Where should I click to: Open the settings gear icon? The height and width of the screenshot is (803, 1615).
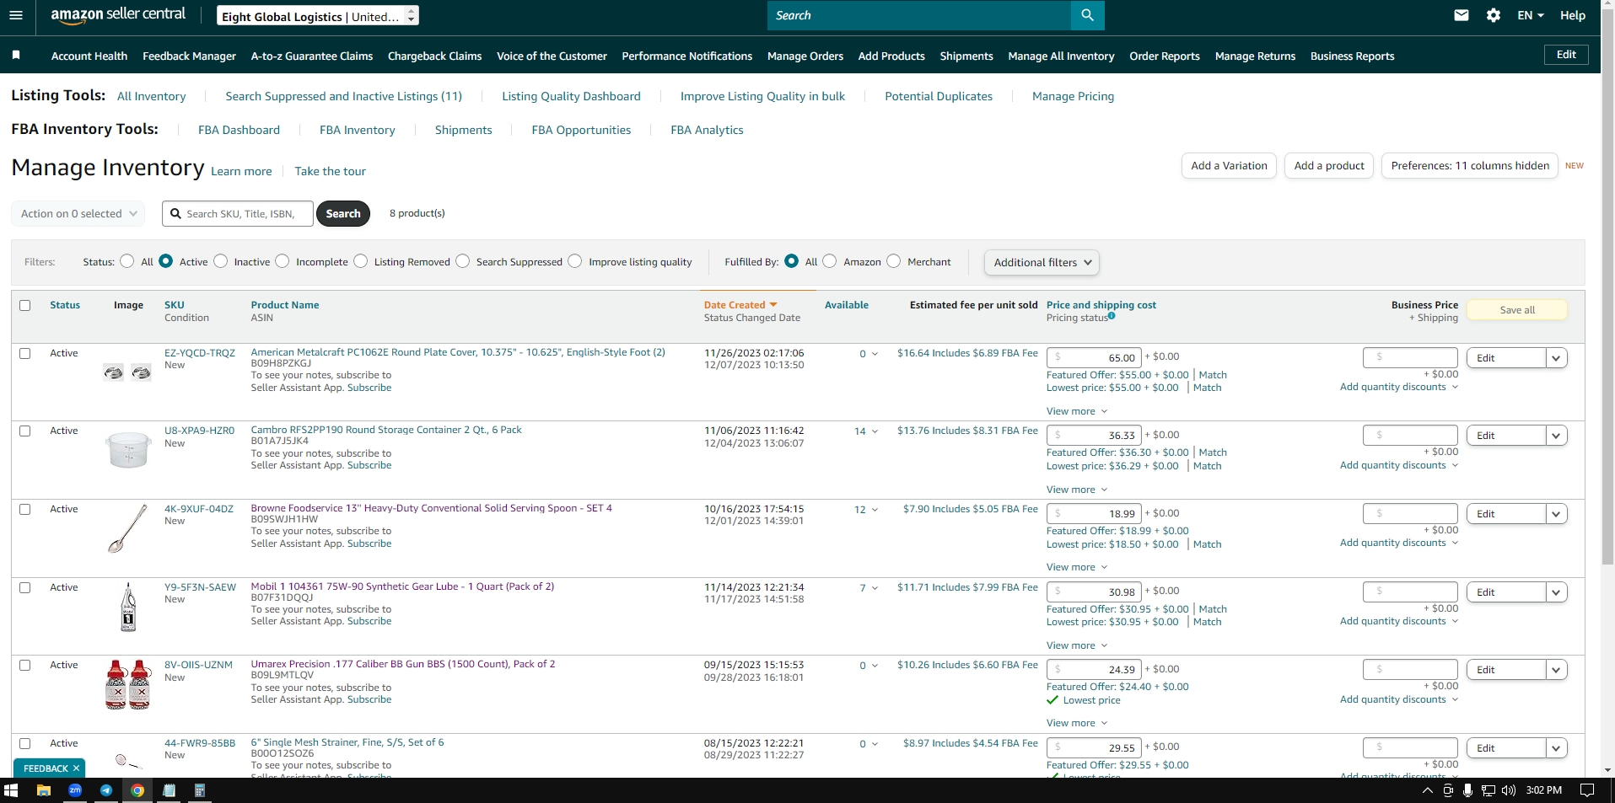(1494, 15)
